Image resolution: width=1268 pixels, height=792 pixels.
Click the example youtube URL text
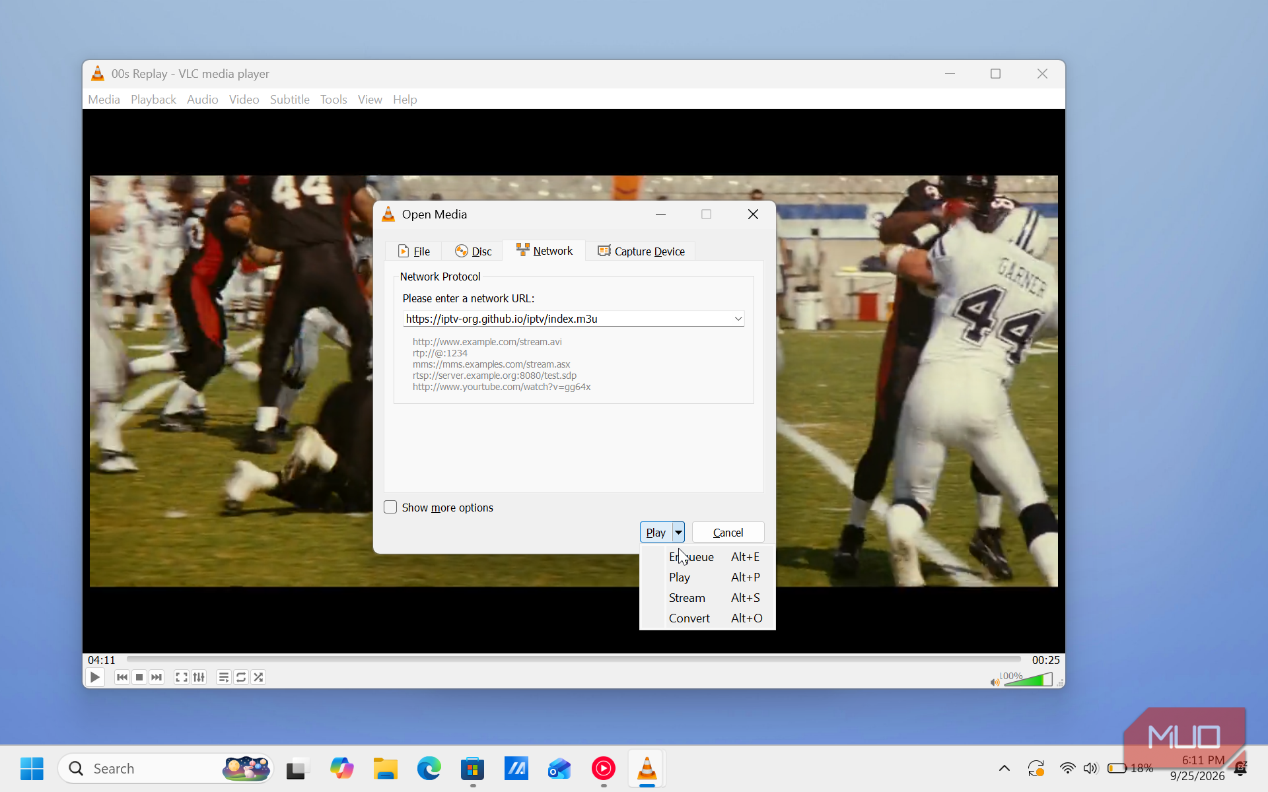click(x=502, y=387)
